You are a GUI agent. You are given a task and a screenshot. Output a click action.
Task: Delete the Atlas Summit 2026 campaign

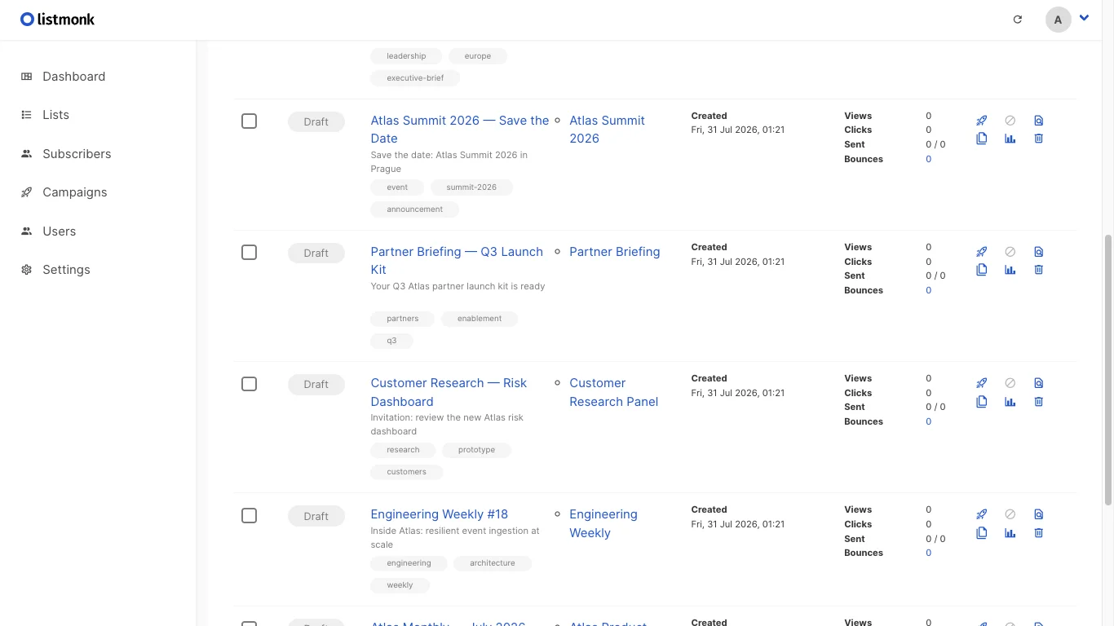pyautogui.click(x=1038, y=139)
